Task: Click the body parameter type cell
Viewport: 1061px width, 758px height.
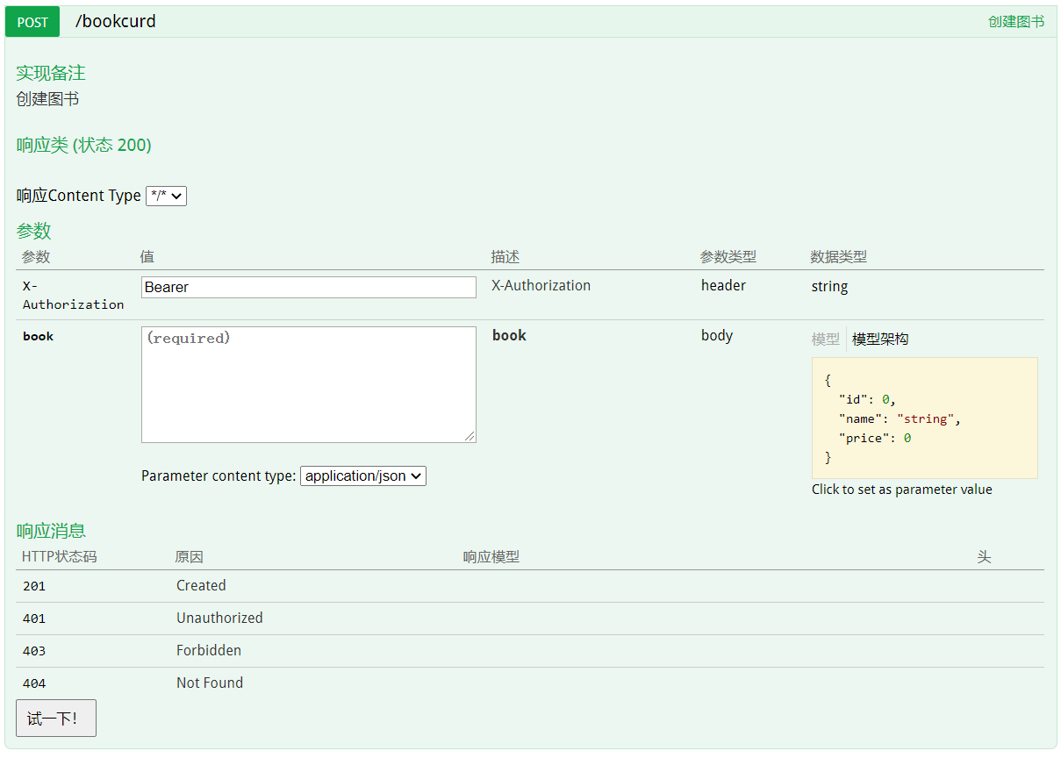Action: pyautogui.click(x=717, y=335)
